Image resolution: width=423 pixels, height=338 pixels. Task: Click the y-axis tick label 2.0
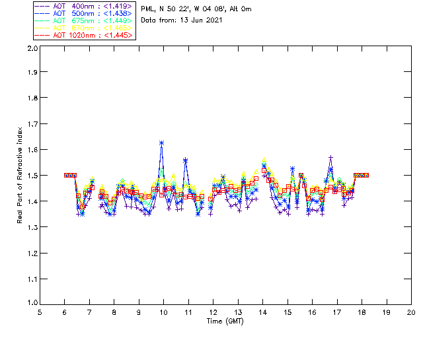[32, 48]
